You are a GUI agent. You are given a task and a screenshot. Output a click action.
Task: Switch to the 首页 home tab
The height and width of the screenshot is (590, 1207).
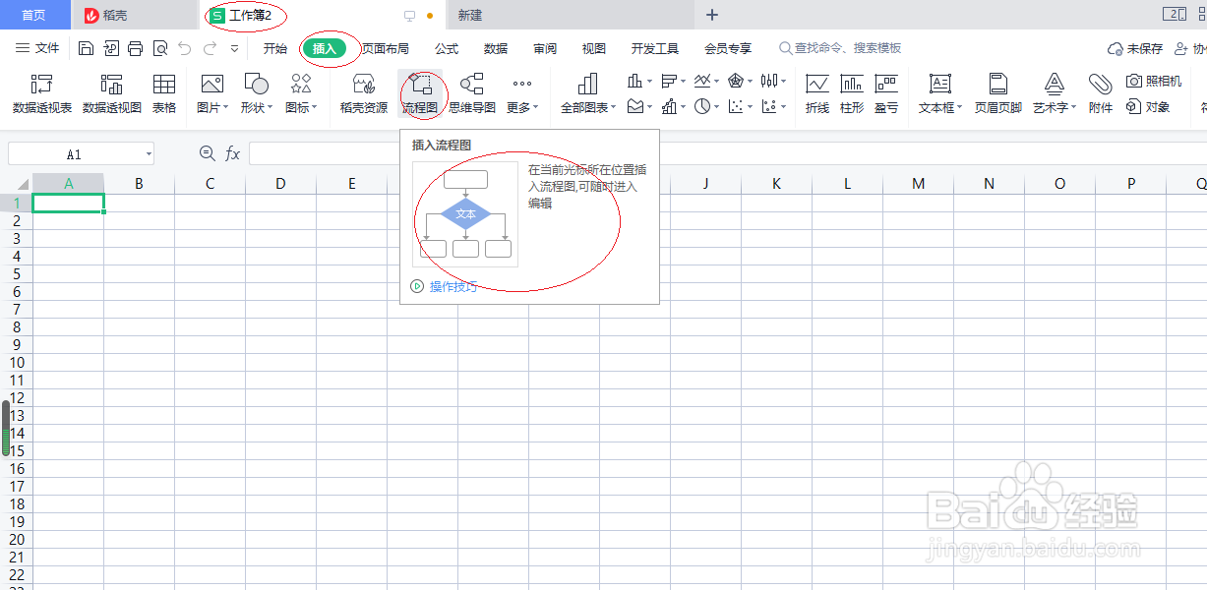point(34,15)
